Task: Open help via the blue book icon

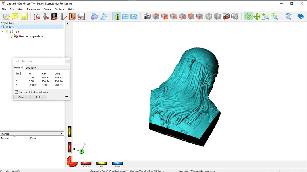Action: coord(301,16)
